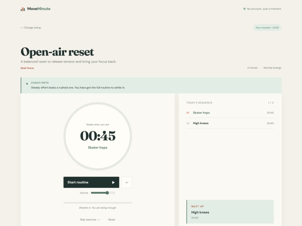The width and height of the screenshot is (302, 226).
Task: Click the 00:40 duration in High knees row
Action: (270, 123)
